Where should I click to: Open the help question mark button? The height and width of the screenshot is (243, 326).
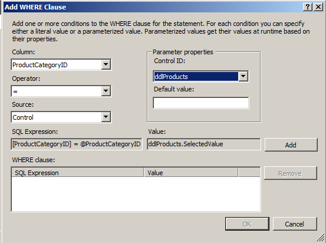(x=308, y=7)
